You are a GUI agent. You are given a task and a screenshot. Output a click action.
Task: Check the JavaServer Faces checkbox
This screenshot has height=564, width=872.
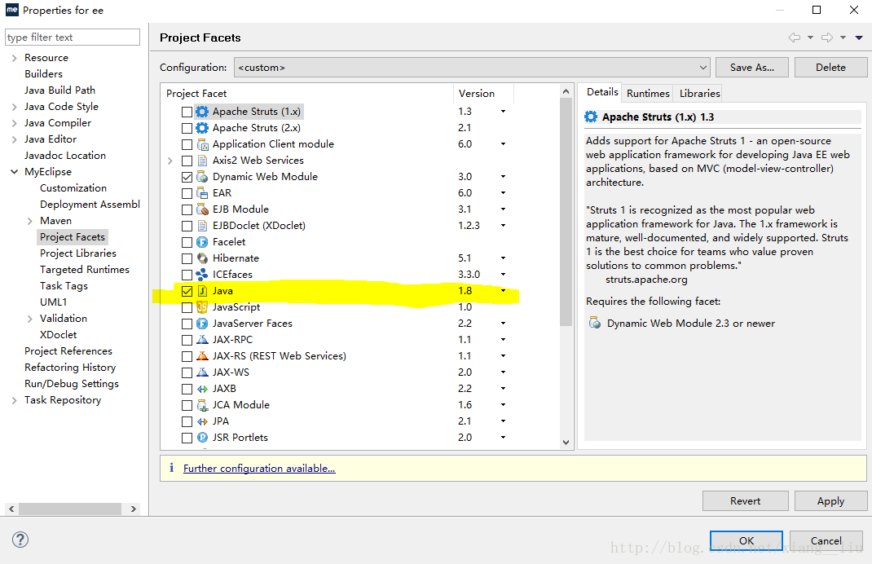click(187, 324)
